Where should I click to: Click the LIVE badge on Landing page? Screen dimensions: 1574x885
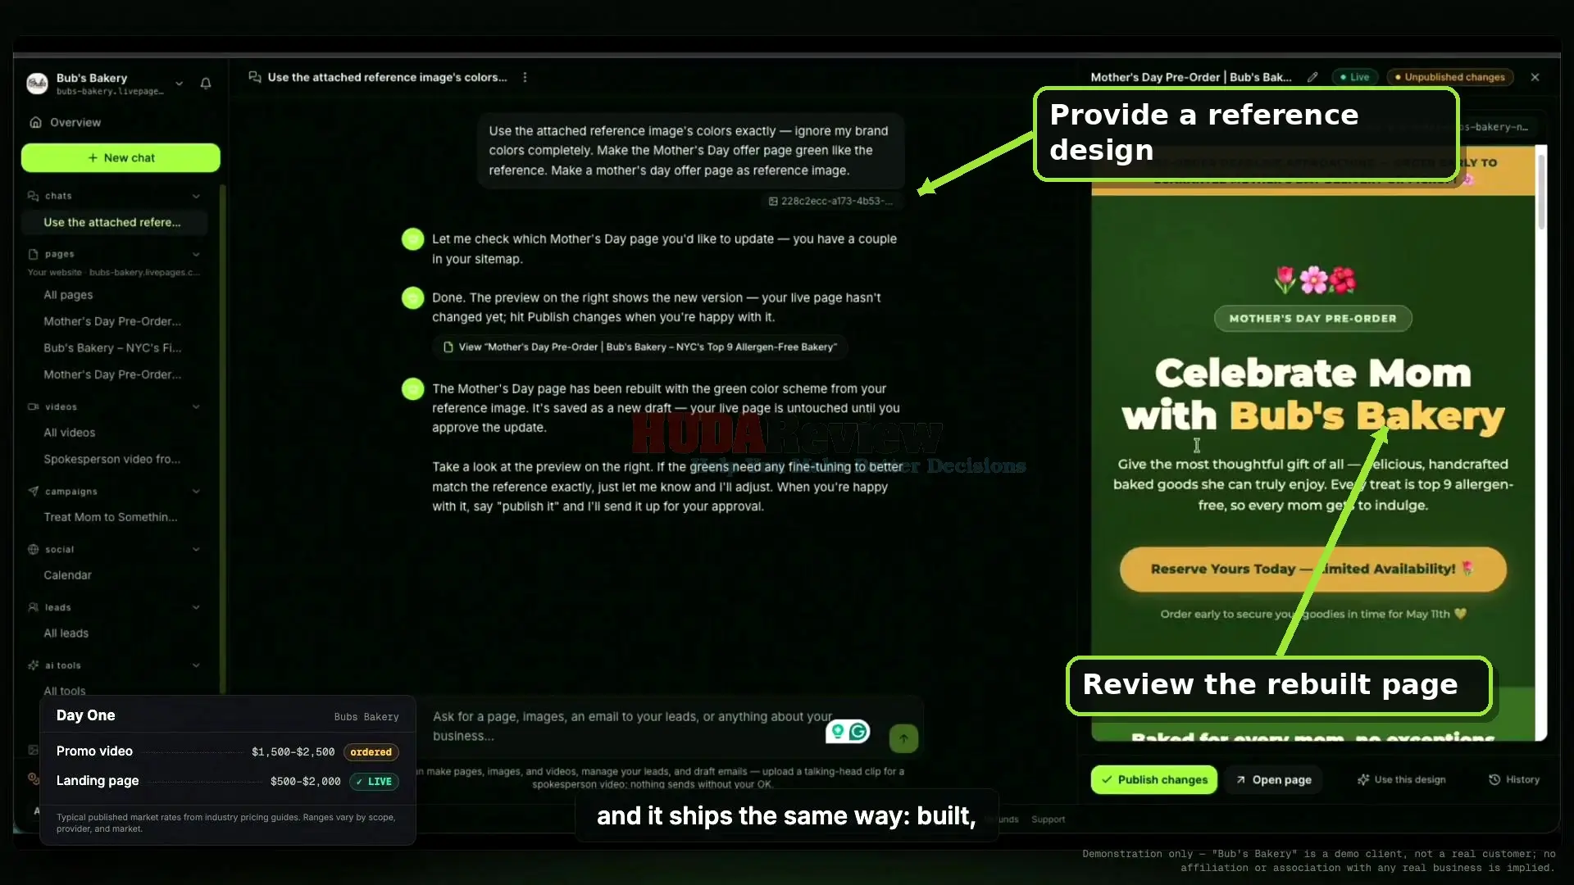click(375, 782)
